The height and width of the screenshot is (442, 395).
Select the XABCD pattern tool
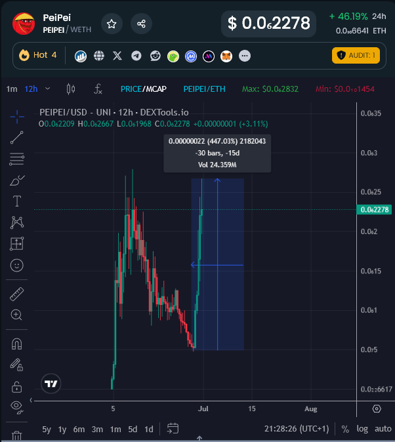17,222
